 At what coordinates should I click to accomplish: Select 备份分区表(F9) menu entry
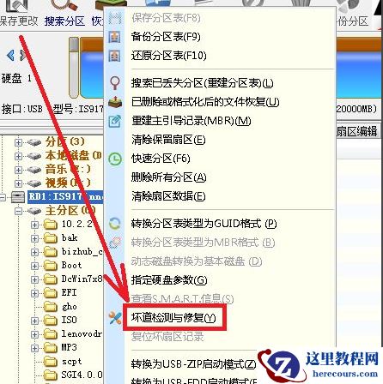click(166, 37)
